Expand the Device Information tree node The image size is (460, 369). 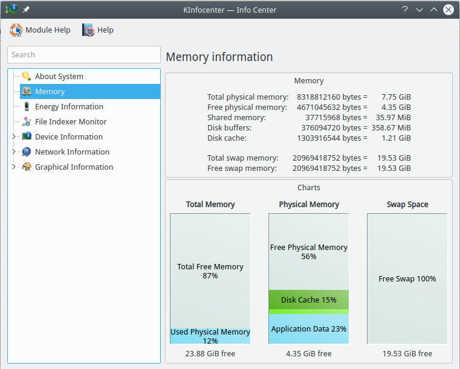(x=13, y=136)
